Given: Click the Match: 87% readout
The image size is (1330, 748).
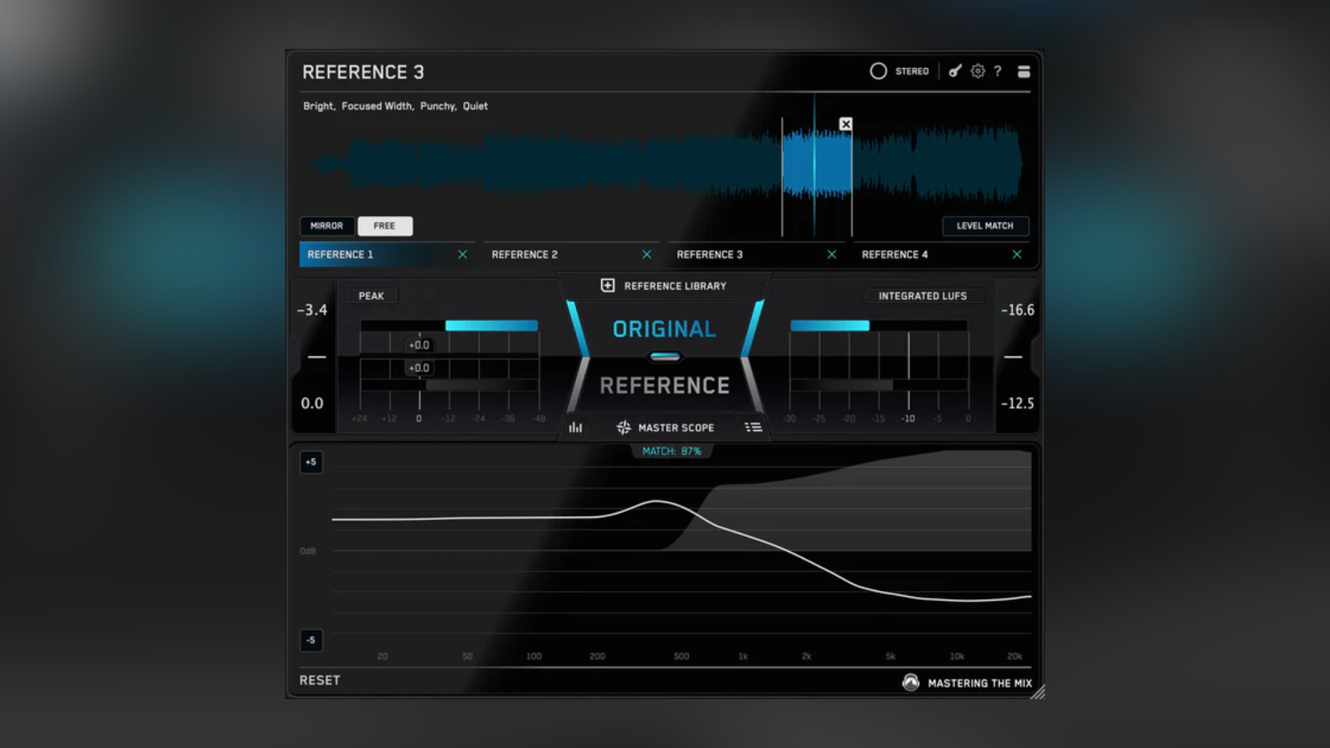Looking at the screenshot, I should (x=671, y=451).
